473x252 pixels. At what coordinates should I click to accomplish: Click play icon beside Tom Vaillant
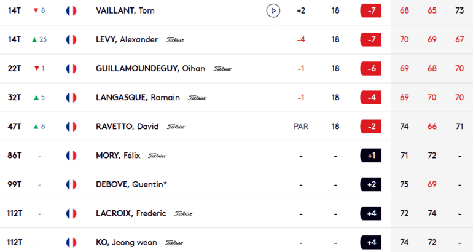click(273, 10)
